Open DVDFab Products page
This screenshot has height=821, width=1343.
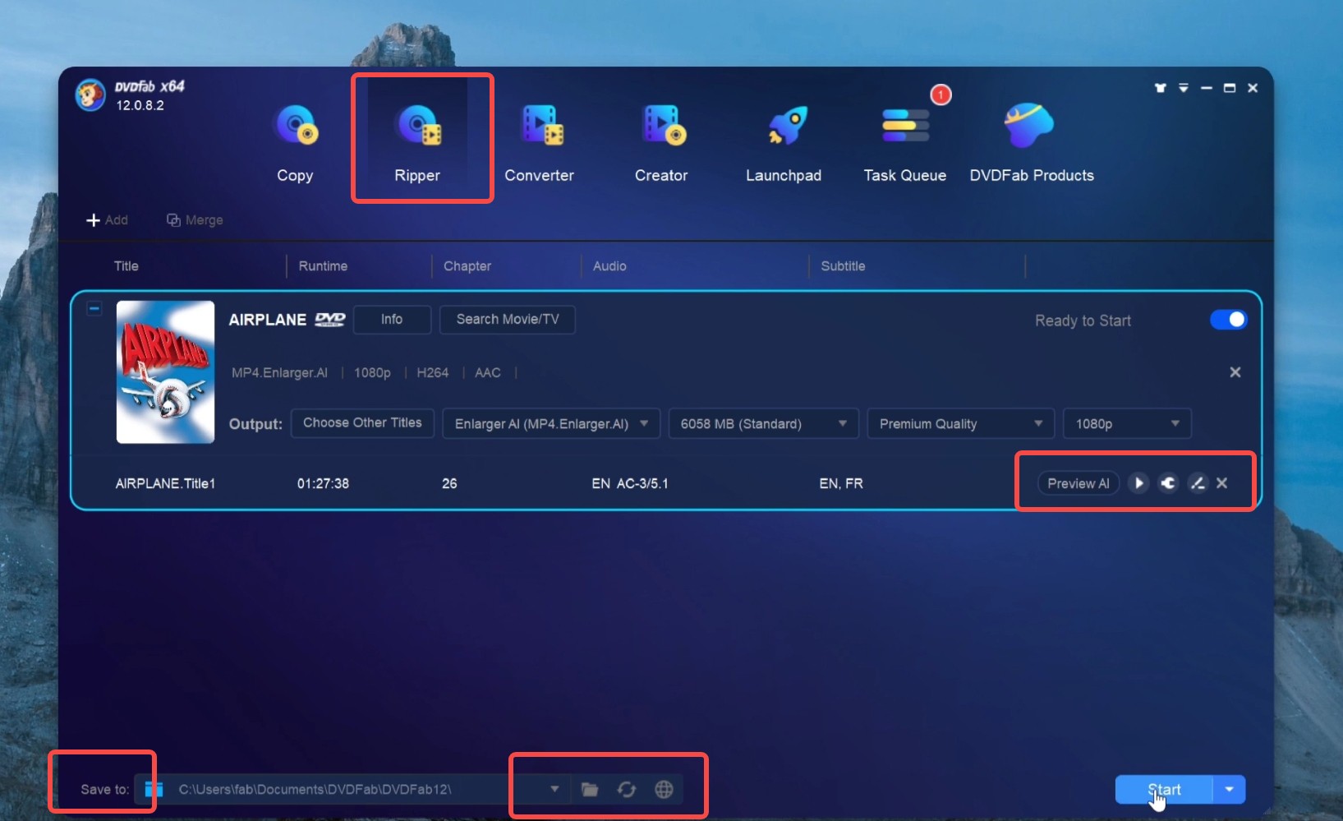tap(1032, 141)
